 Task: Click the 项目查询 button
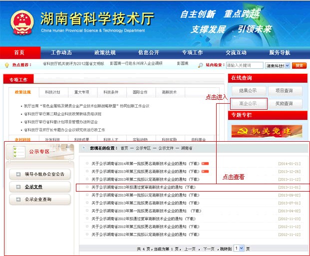click(284, 91)
